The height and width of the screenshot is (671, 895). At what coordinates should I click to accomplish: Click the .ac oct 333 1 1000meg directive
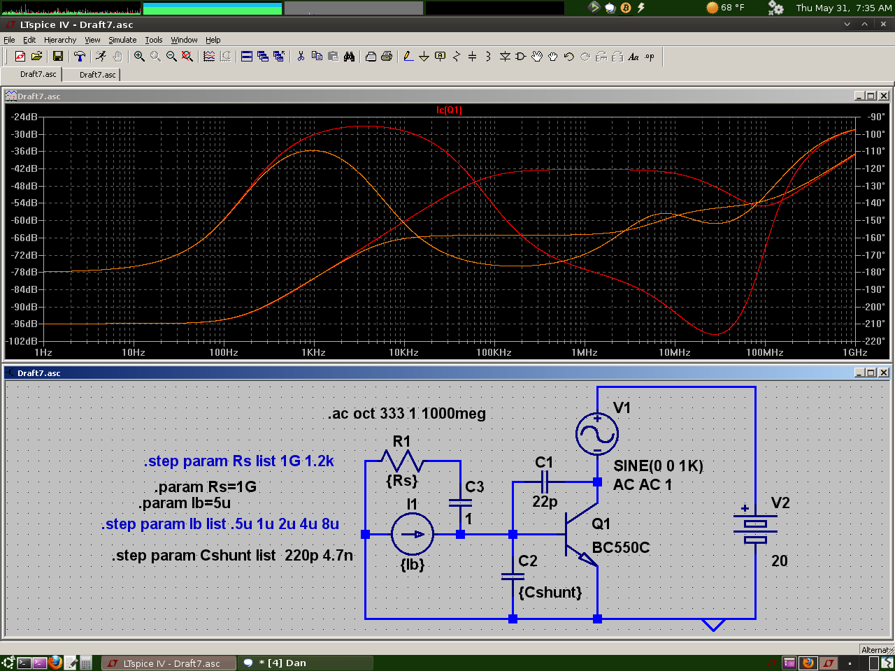(407, 414)
